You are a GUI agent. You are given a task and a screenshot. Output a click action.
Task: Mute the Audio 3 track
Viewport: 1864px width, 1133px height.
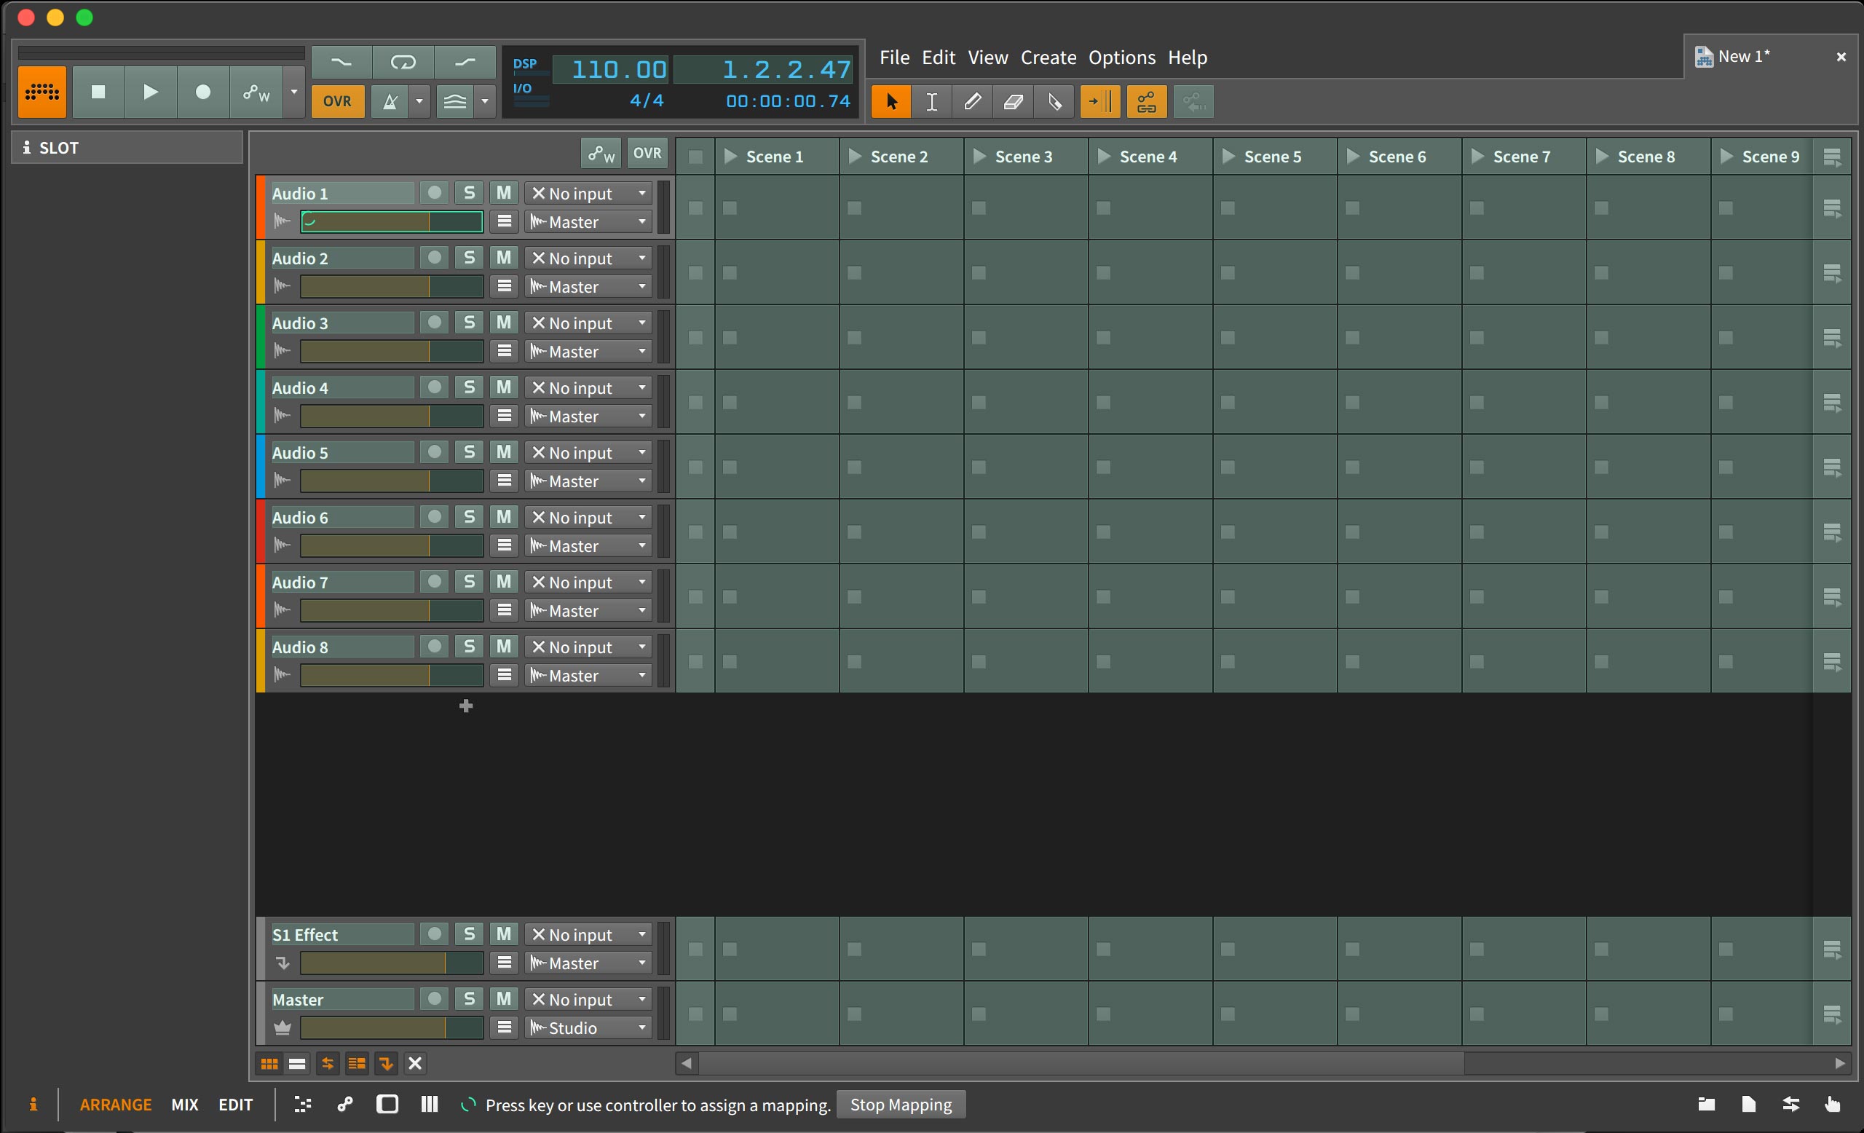click(504, 322)
